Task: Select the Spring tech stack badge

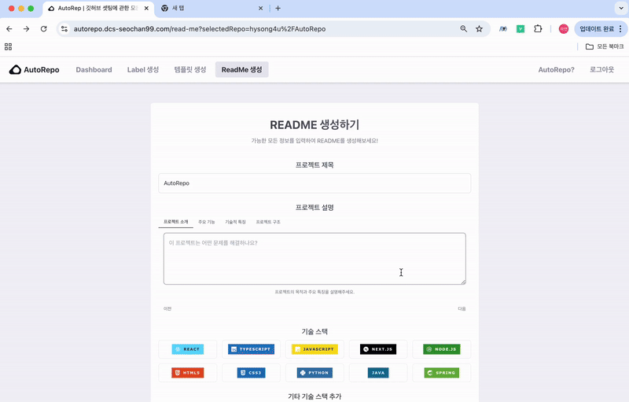Action: pyautogui.click(x=442, y=373)
